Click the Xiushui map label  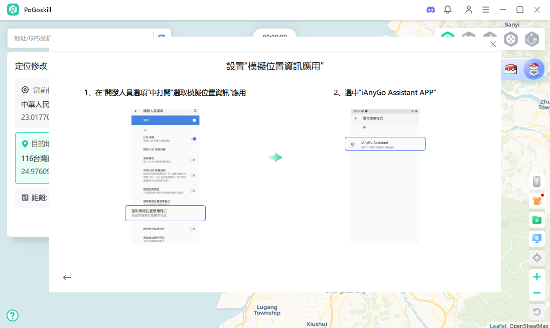316,324
